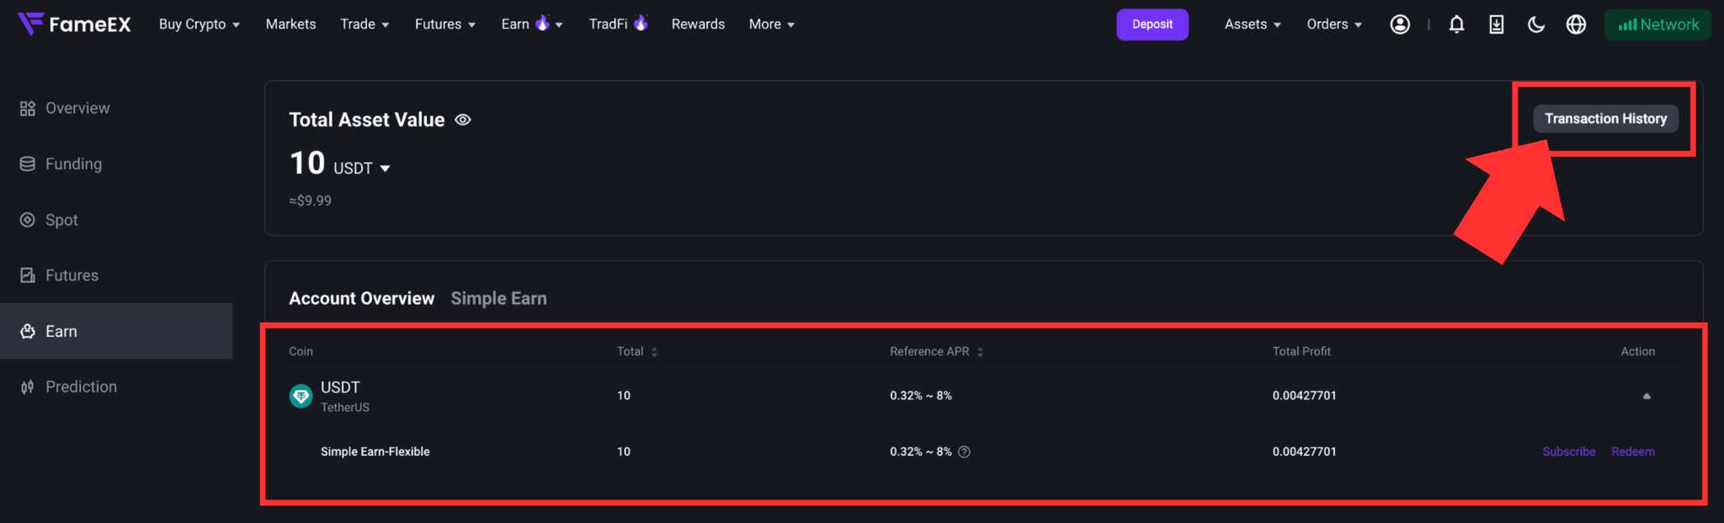1724x523 pixels.
Task: Open the Rewards page
Action: (698, 24)
